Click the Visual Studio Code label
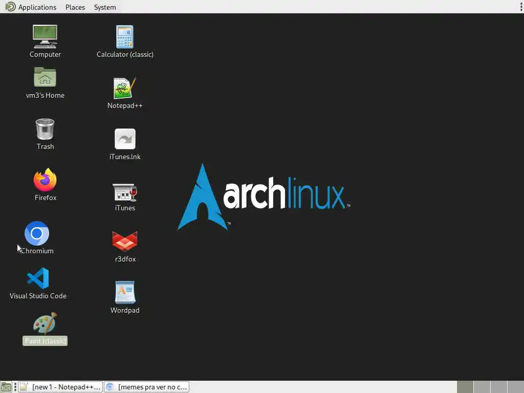The width and height of the screenshot is (524, 393). coord(38,296)
